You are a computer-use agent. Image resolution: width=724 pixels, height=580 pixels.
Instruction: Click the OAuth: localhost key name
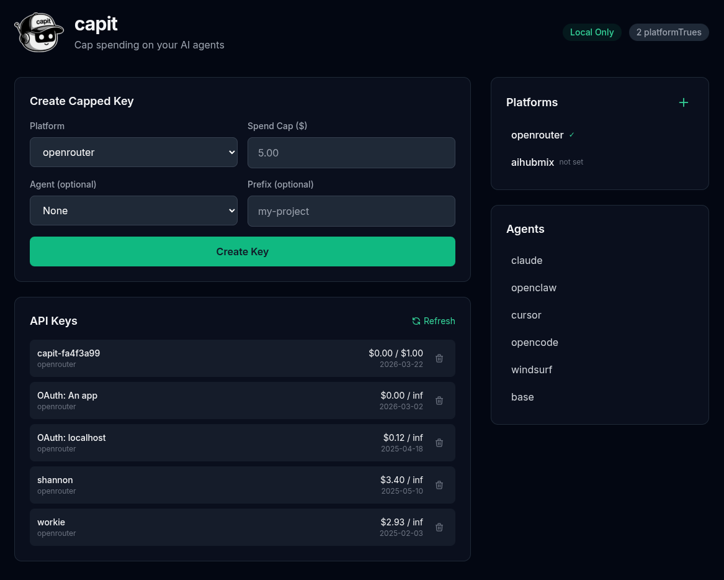[71, 438]
